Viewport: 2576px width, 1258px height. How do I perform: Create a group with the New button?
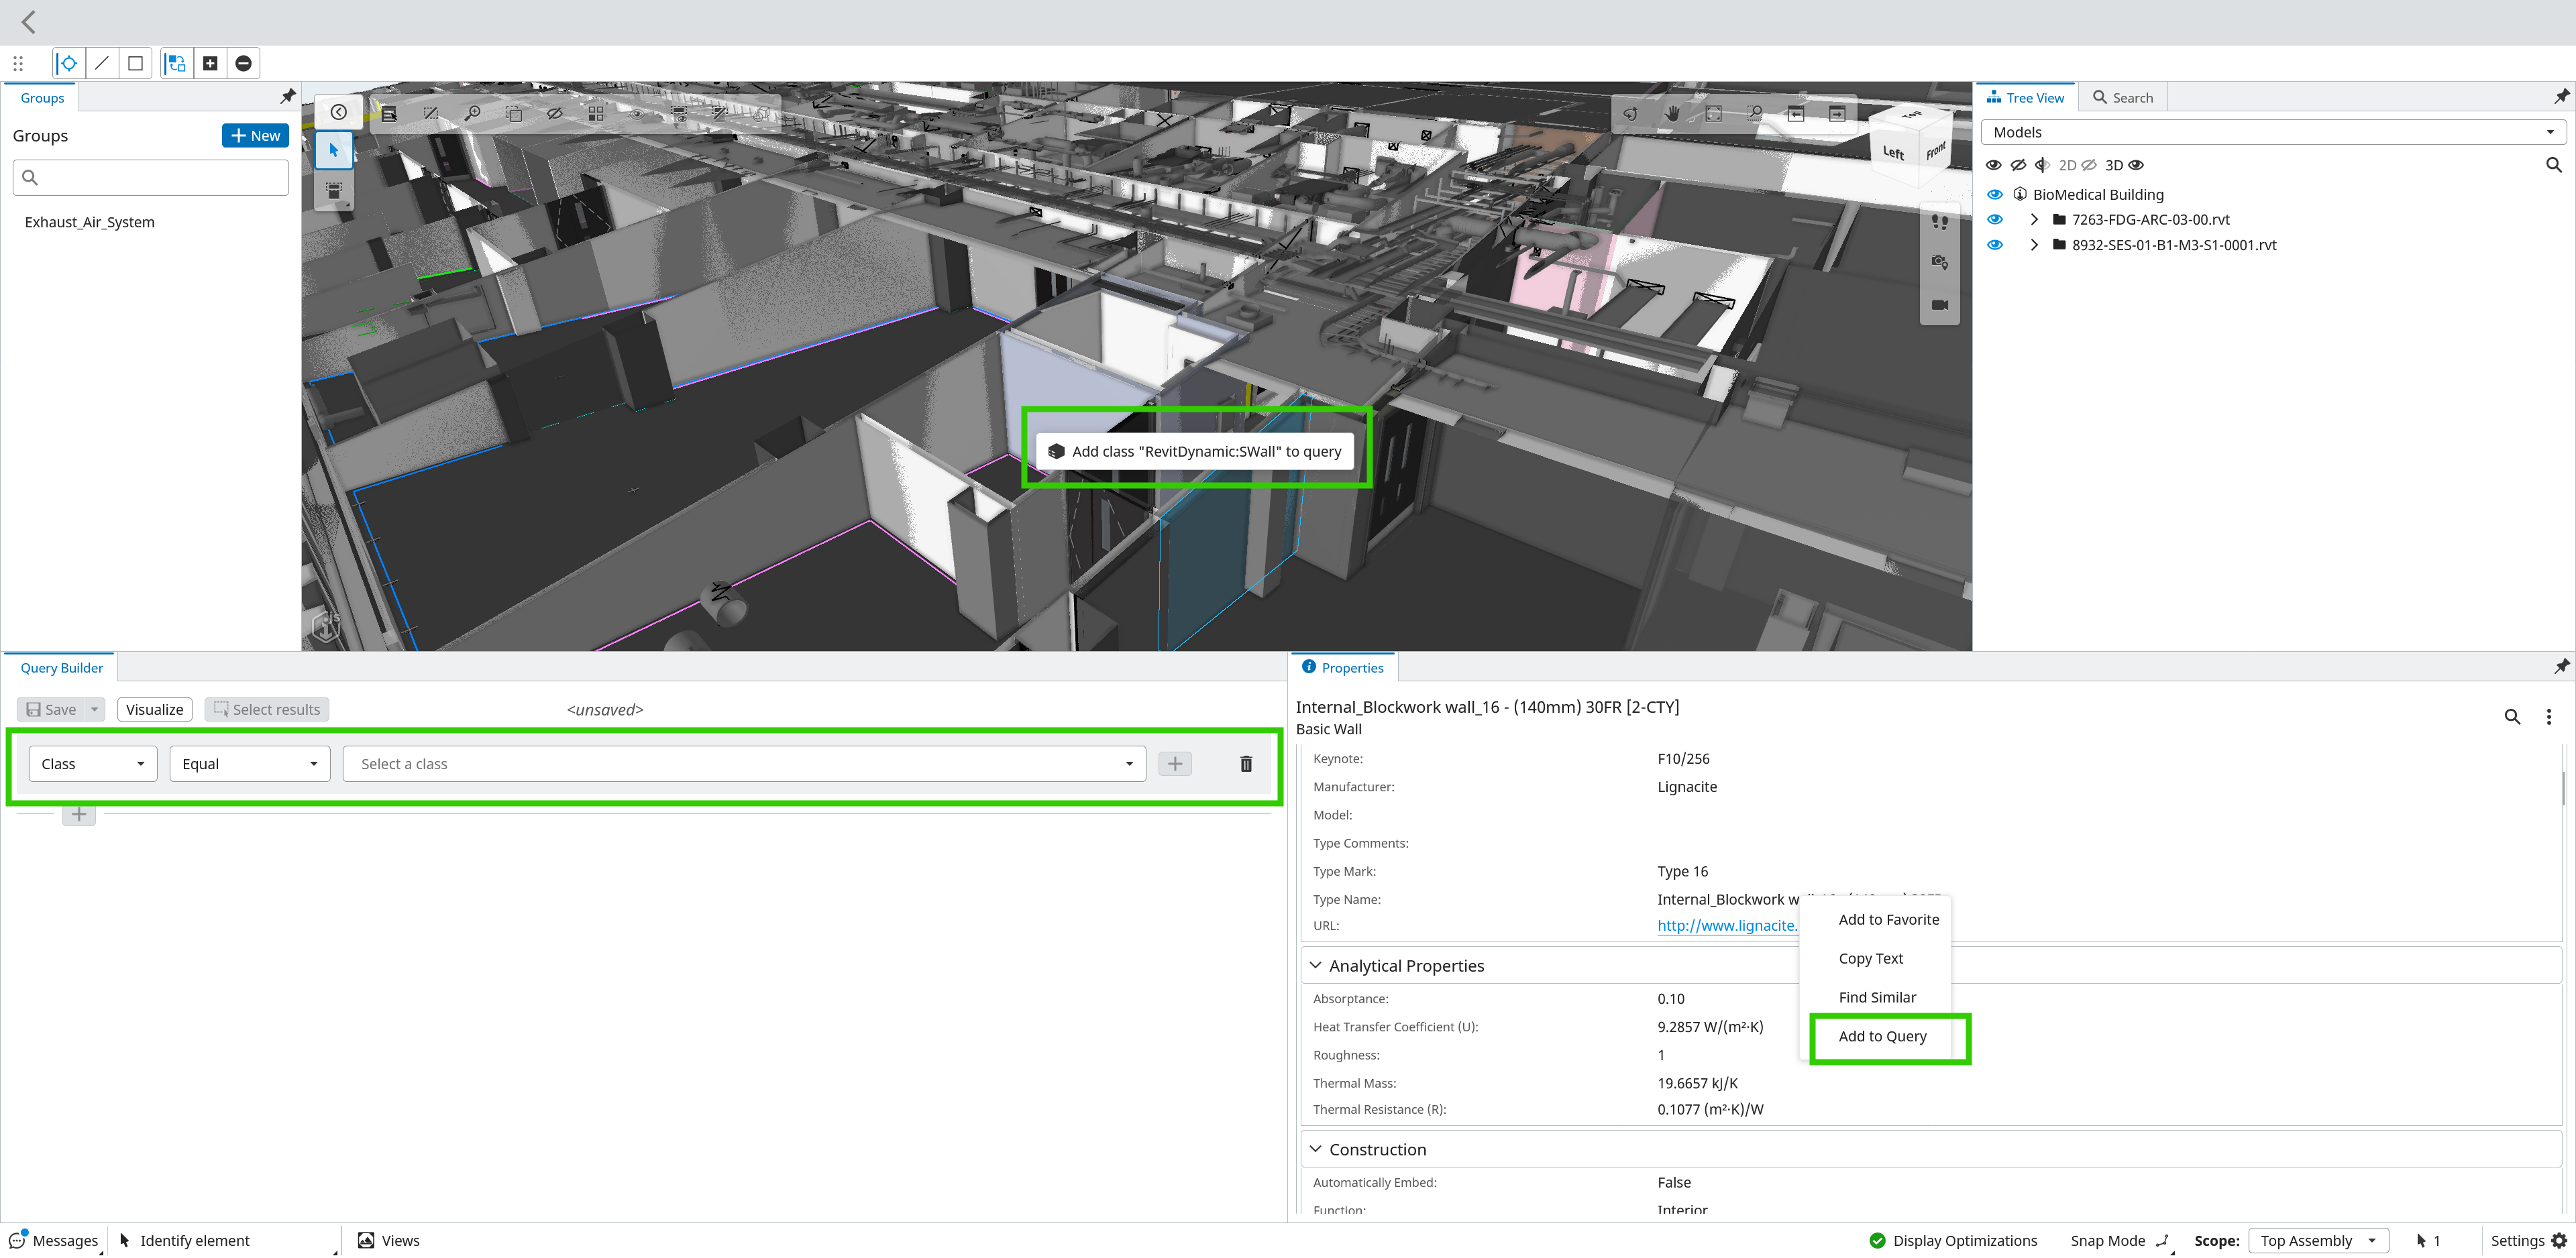pyautogui.click(x=254, y=135)
